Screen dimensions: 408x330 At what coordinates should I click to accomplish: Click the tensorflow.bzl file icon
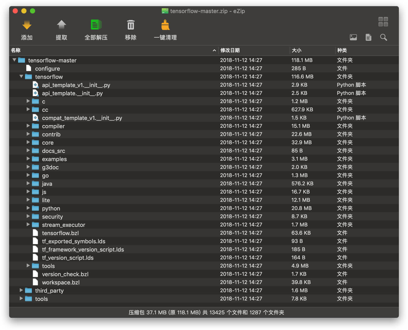pos(36,233)
